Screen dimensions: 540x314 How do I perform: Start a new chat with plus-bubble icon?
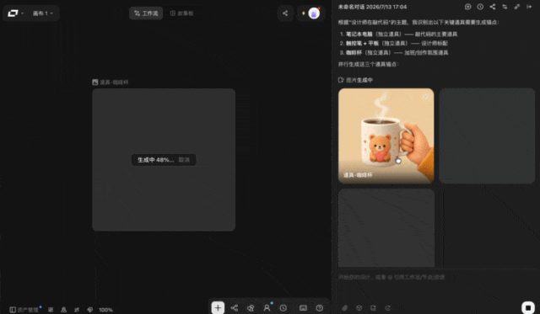(x=467, y=7)
